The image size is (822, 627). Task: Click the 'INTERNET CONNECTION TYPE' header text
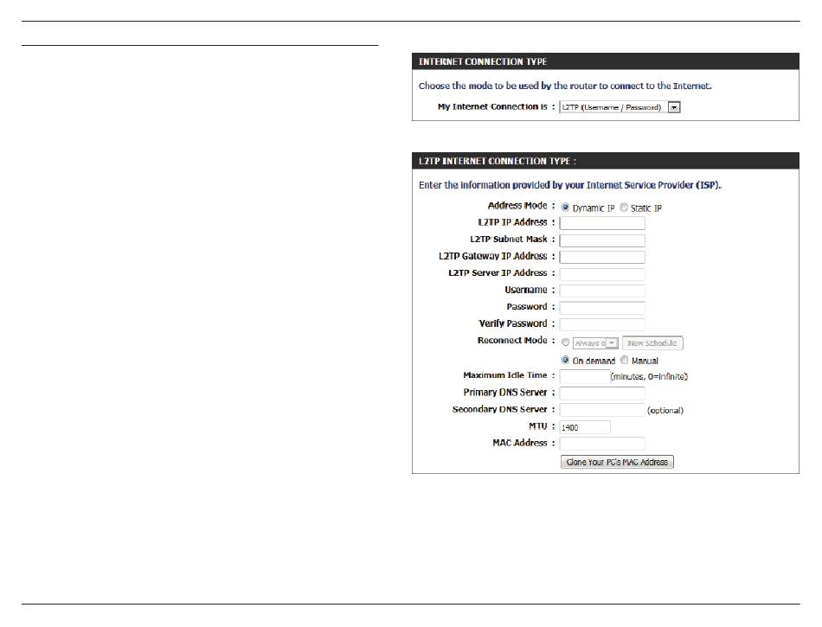click(483, 61)
